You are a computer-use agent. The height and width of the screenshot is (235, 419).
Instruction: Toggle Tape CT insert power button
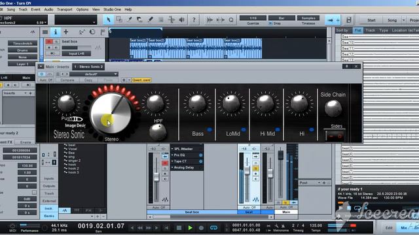[x=200, y=161]
